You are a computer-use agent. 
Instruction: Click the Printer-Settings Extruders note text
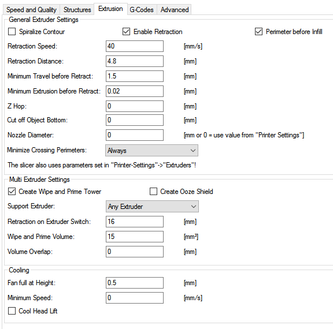pos(102,165)
